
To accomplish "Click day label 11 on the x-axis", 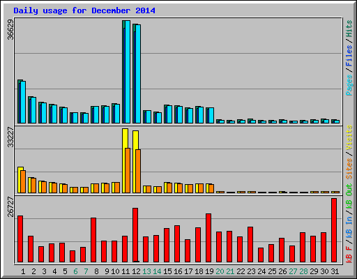I will coord(126,271).
